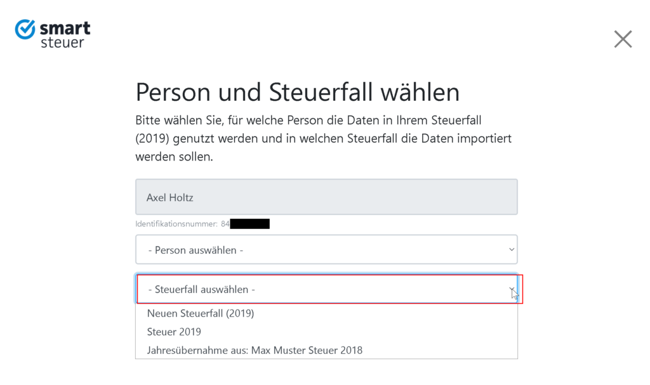Click the 'steuer' text in the logo
650x385 pixels.
(x=62, y=43)
